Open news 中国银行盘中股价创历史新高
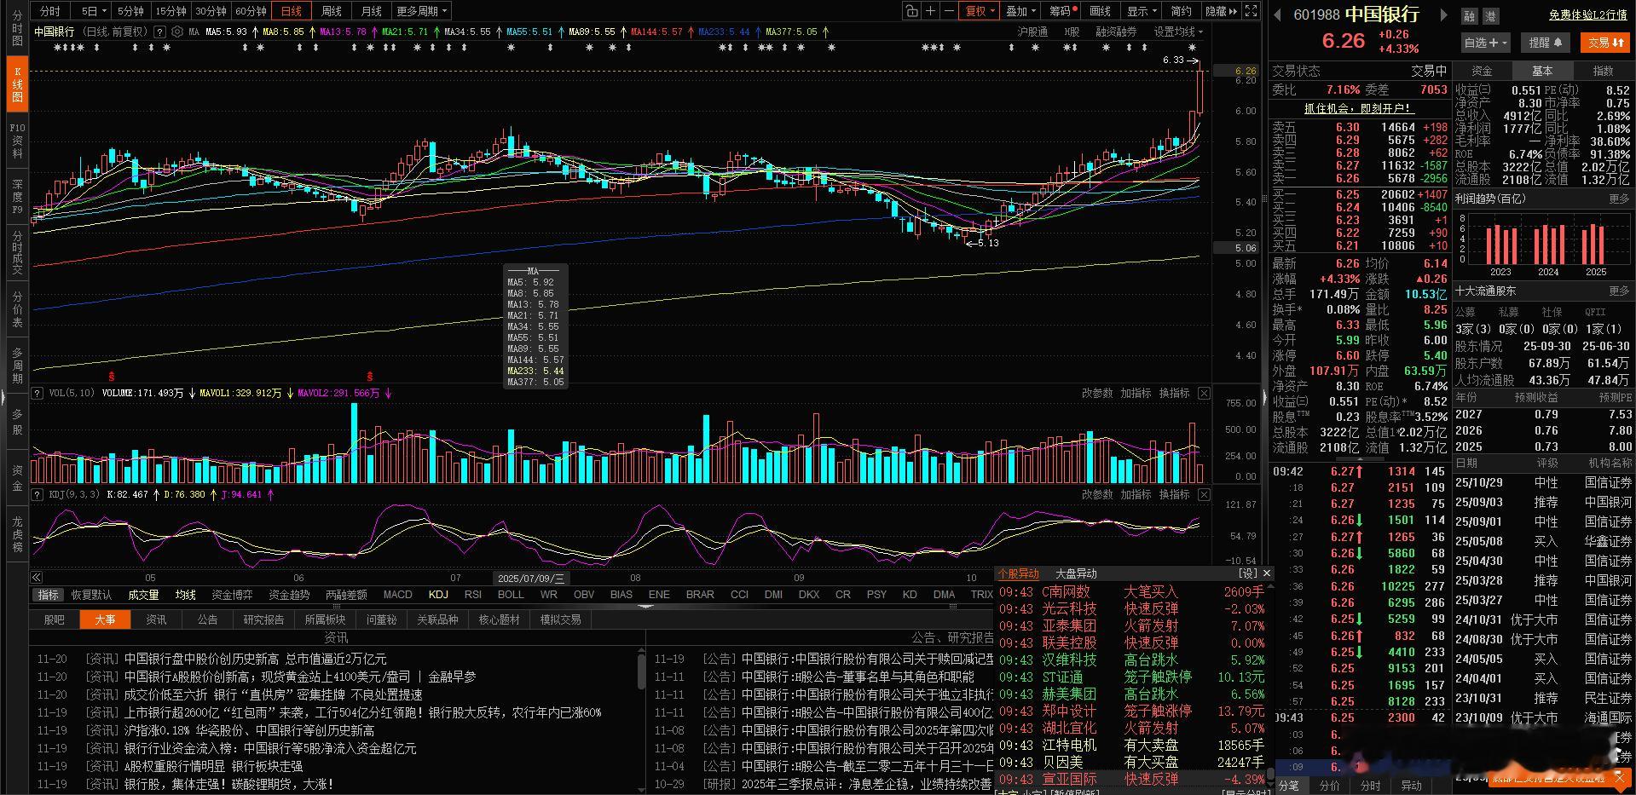Screen dimensions: 1636x795 256,659
